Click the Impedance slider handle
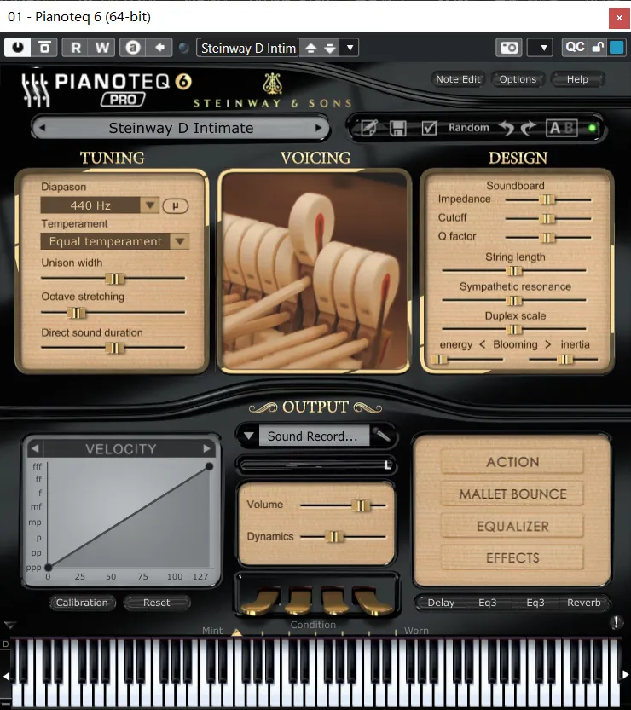The image size is (631, 710). point(547,199)
